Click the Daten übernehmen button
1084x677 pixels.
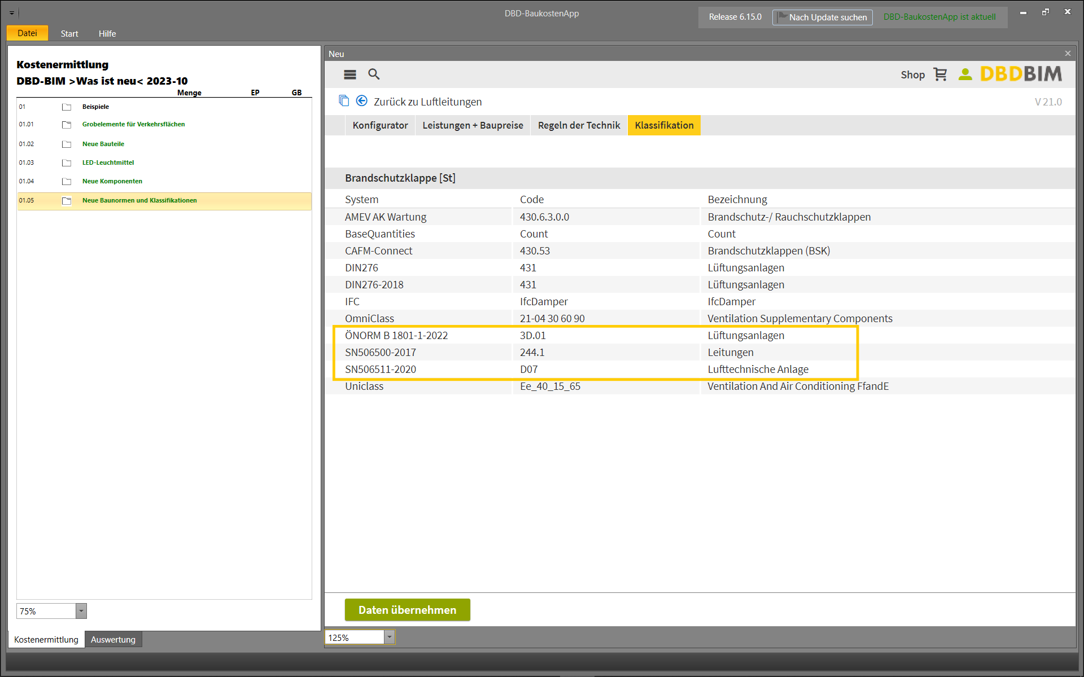tap(408, 610)
